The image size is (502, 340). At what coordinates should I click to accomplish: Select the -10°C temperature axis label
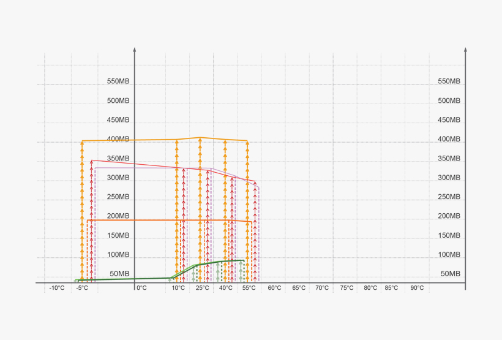click(x=56, y=288)
